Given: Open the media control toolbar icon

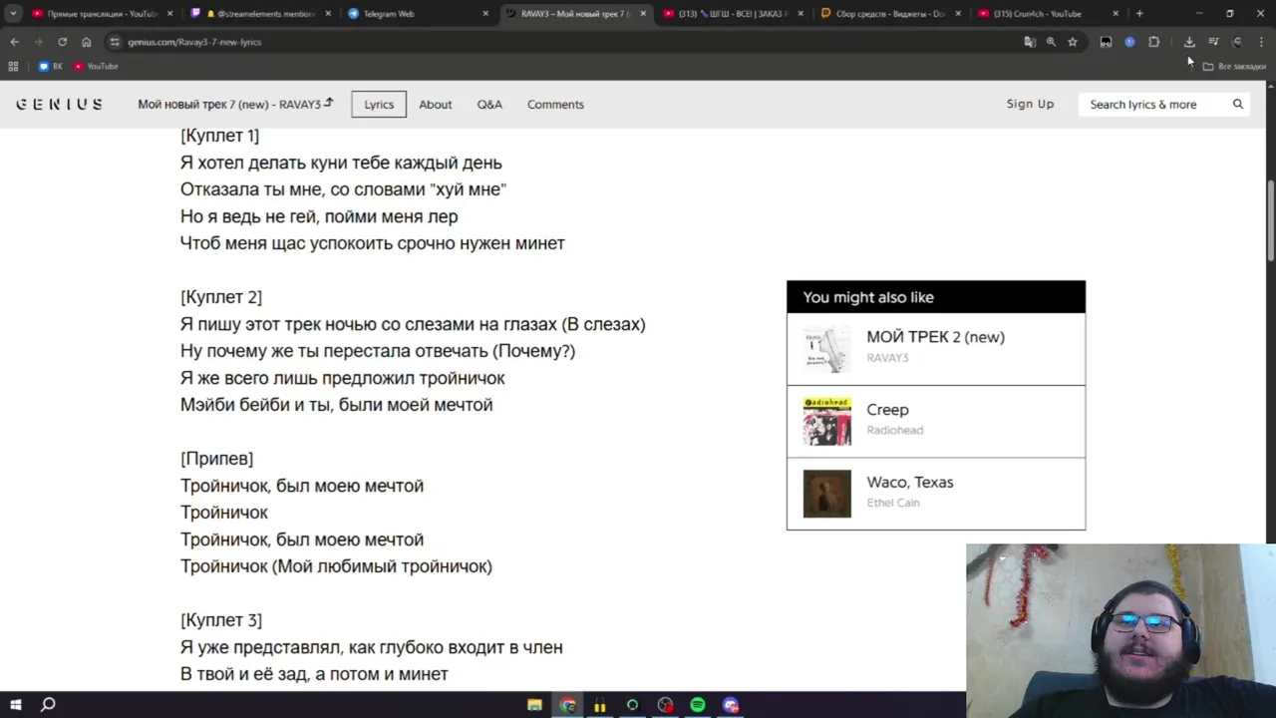Looking at the screenshot, I should [x=1213, y=42].
